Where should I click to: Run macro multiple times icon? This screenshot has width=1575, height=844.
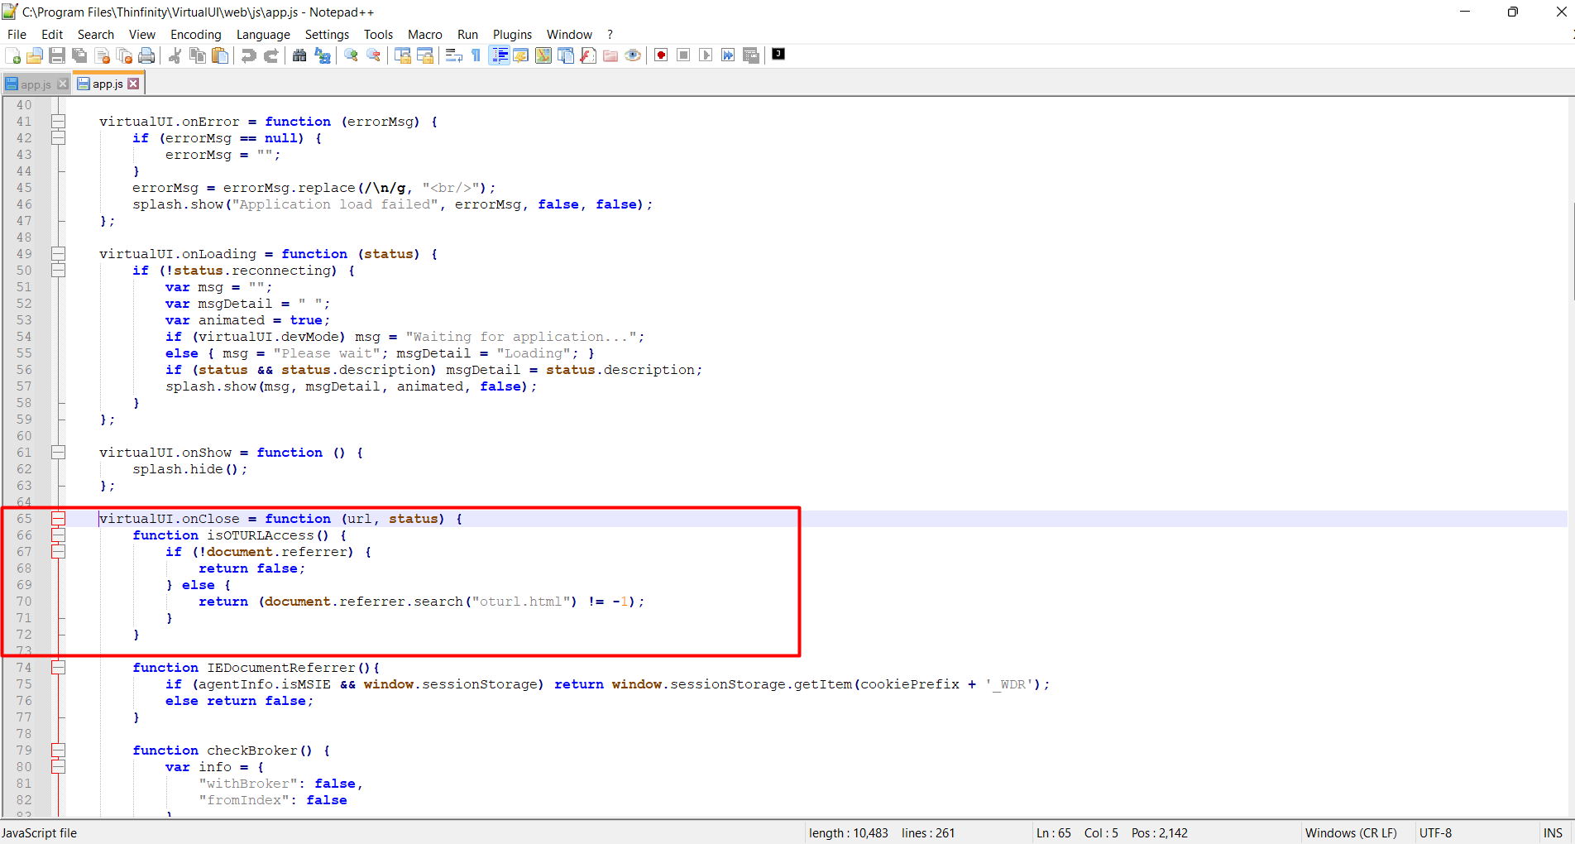(728, 55)
